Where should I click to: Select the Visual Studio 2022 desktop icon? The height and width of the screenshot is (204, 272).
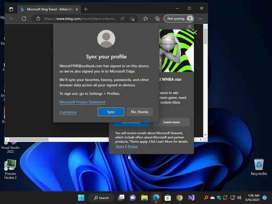click(x=10, y=147)
